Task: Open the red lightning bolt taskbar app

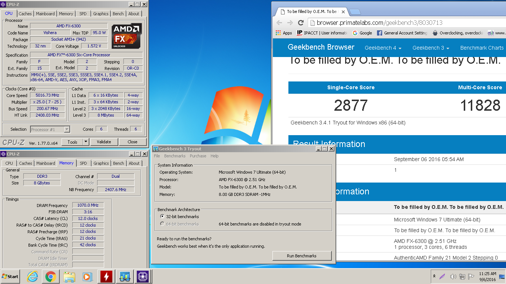Action: 106,277
